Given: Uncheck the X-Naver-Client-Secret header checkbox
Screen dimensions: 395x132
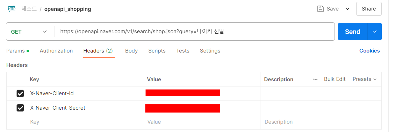Looking at the screenshot, I should (20, 108).
